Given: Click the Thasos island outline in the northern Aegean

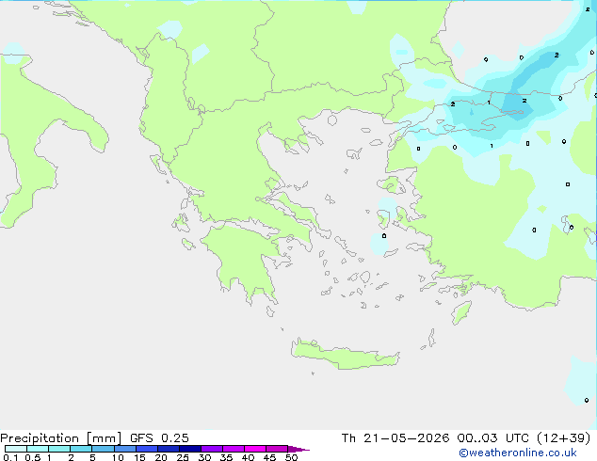Looking at the screenshot, I should tap(332, 120).
